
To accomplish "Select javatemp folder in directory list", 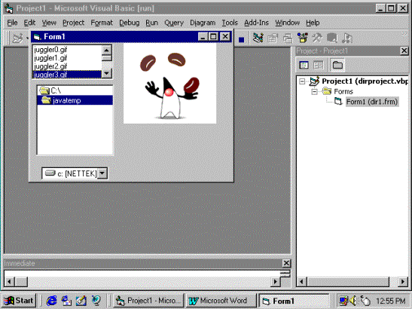I will (x=75, y=100).
